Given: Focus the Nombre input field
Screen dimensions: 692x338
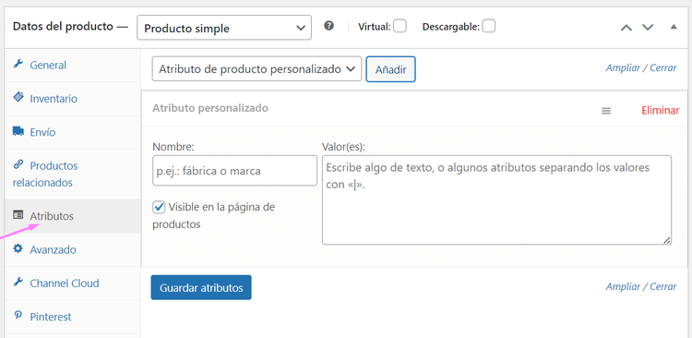Looking at the screenshot, I should tap(234, 171).
